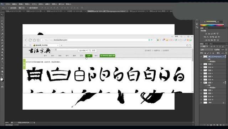
Task: Open the layer blend mode dropdown
Action: point(207,50)
